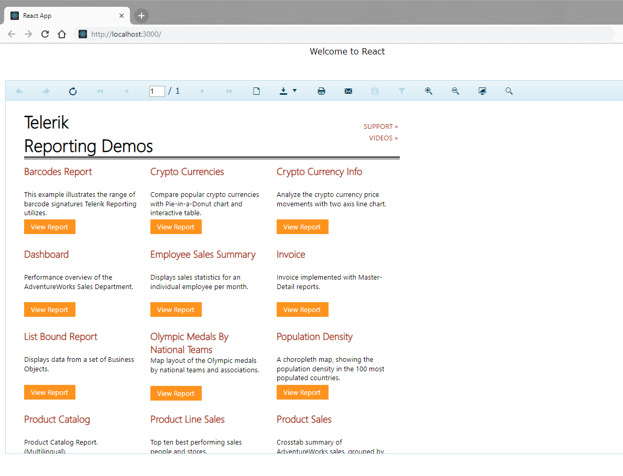Open the Crypto Currency Info title
The height and width of the screenshot is (476, 623).
click(x=320, y=172)
